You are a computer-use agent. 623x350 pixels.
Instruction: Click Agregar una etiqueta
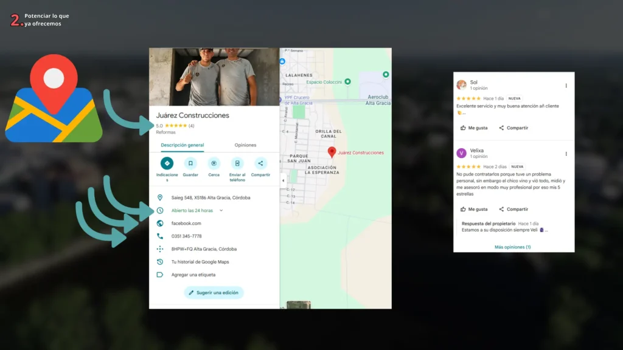(193, 275)
